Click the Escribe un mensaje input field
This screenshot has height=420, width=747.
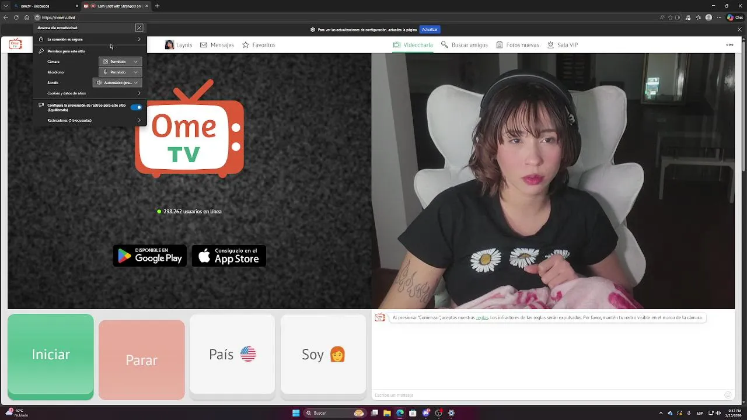tap(547, 395)
